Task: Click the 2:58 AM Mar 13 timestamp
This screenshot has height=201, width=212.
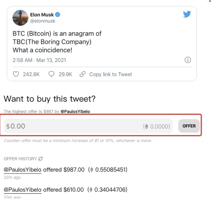Action: coord(39,60)
